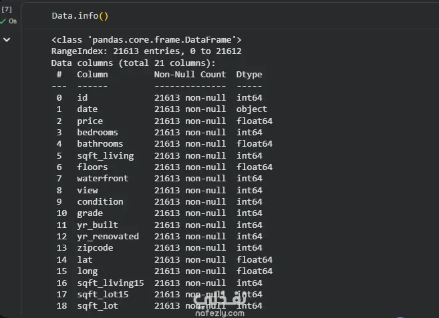Viewport: 439px width, 318px height.
Task: Click the cell execution count [7]
Action: click(7, 9)
